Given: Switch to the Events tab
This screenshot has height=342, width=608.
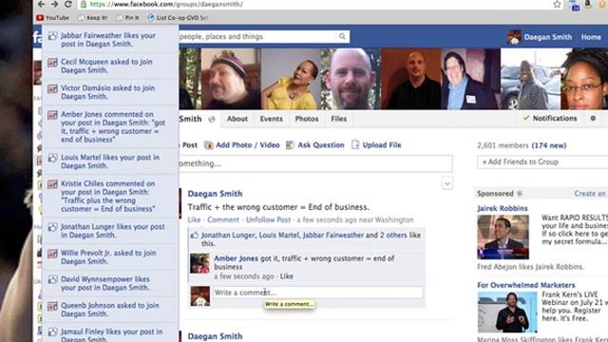Looking at the screenshot, I should pyautogui.click(x=271, y=119).
